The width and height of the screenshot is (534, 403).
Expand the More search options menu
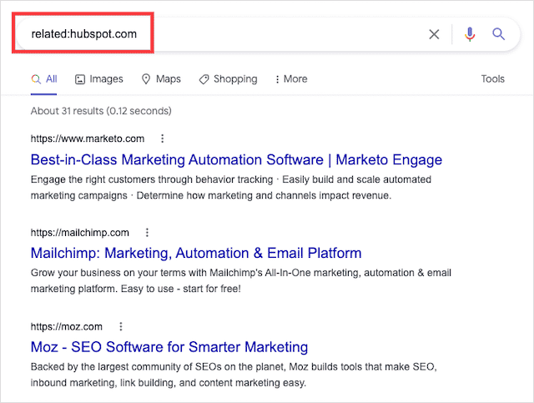tap(290, 79)
